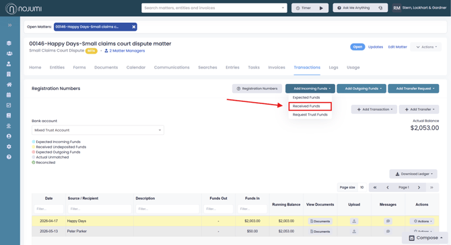The height and width of the screenshot is (245, 451).
Task: Click the upload icon in Peter Parker row
Action: pos(354,231)
